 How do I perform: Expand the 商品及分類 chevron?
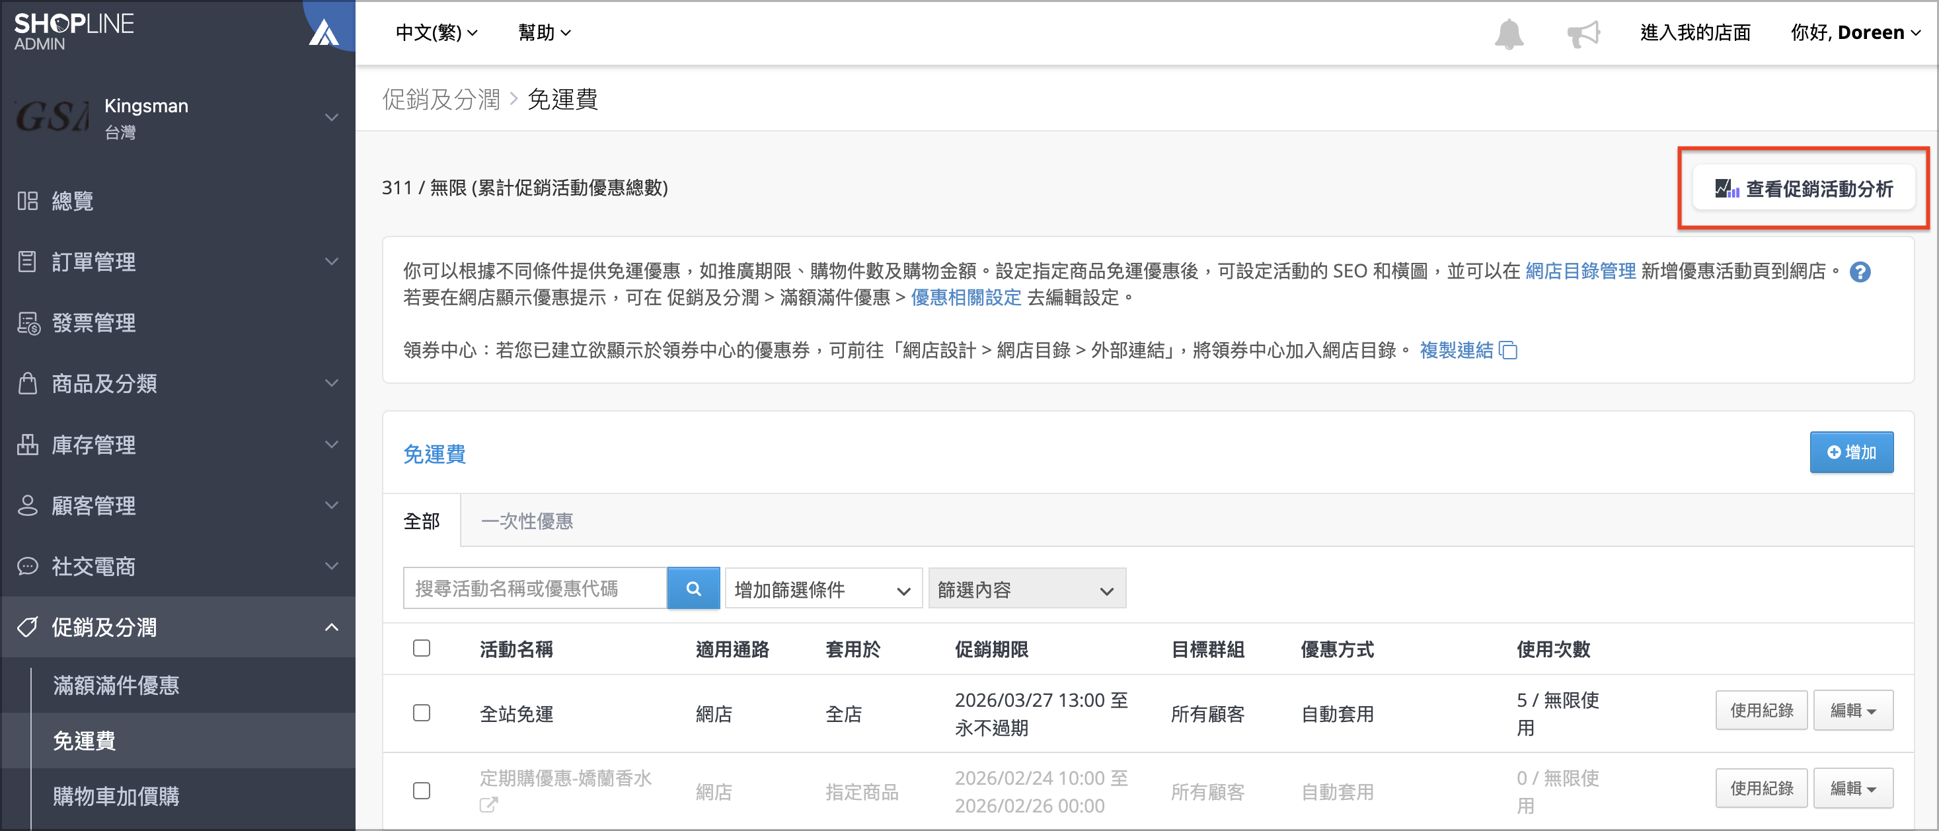pyautogui.click(x=331, y=384)
